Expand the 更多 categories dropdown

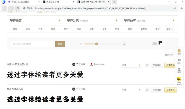170,29
